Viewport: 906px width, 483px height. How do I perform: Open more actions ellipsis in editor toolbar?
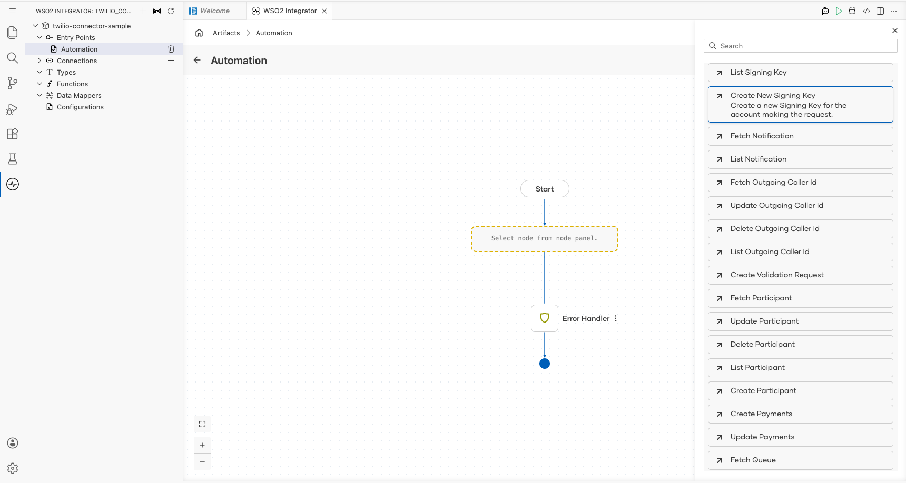pos(894,11)
